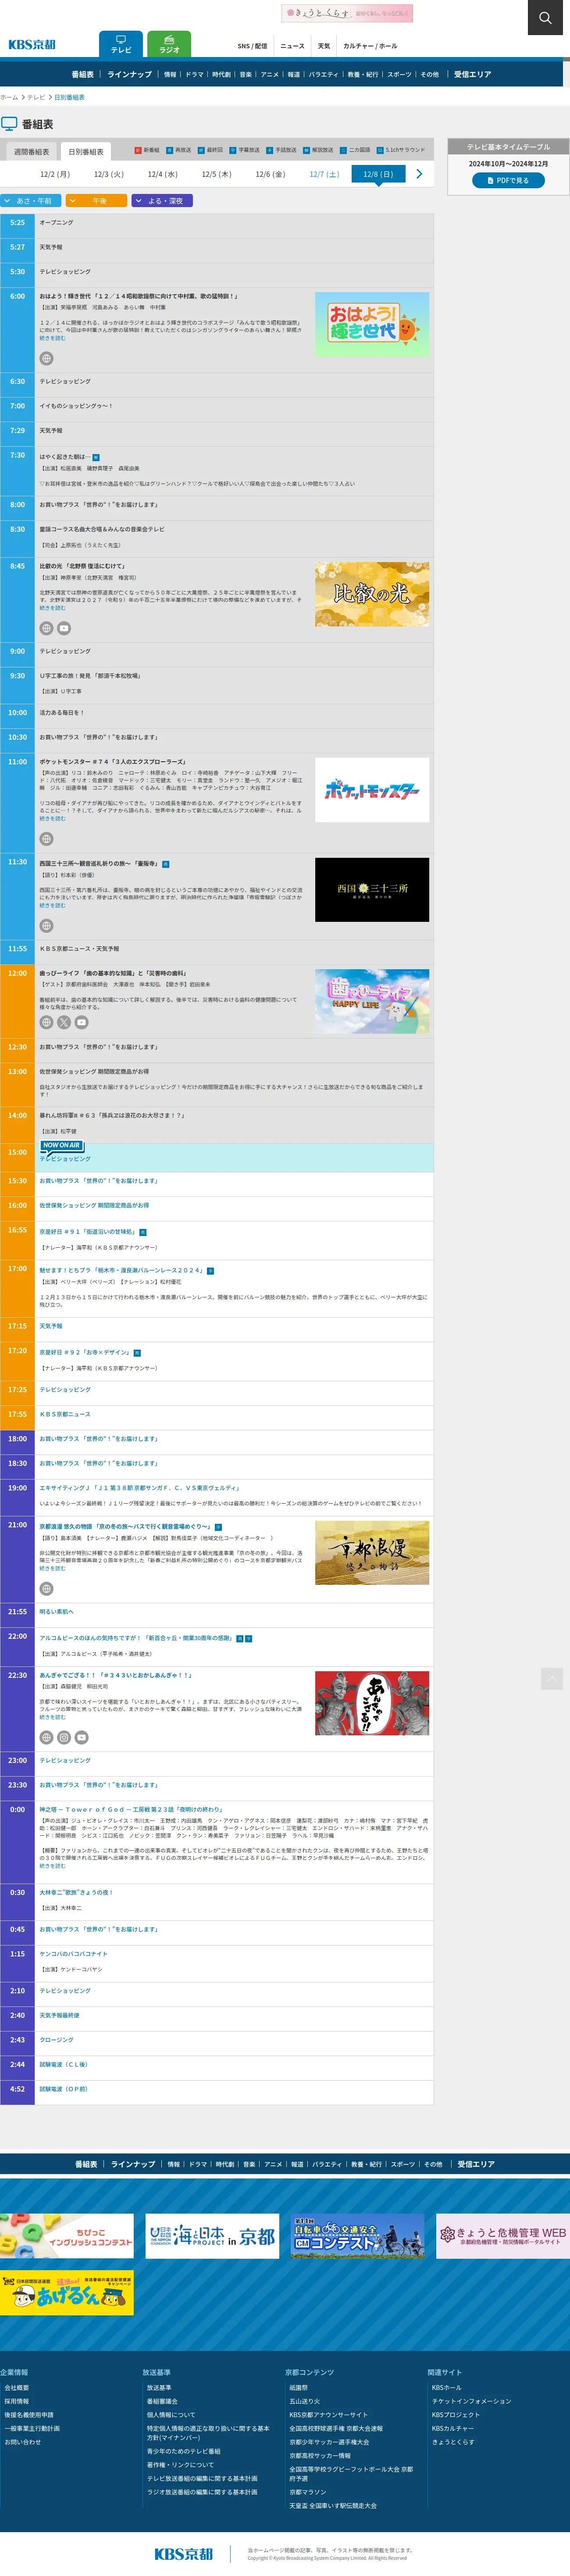Open the 自転車交通安全CMコンテスト banner
Image resolution: width=570 pixels, height=2576 pixels.
coord(358,2237)
